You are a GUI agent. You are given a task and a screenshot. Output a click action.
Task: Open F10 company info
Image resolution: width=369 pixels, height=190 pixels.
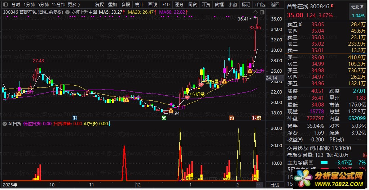[166, 4]
